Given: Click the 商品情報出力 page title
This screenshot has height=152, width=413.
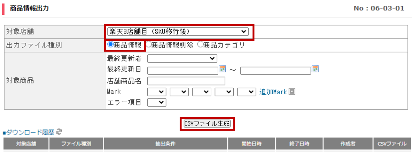Looking at the screenshot, I should (x=29, y=8).
